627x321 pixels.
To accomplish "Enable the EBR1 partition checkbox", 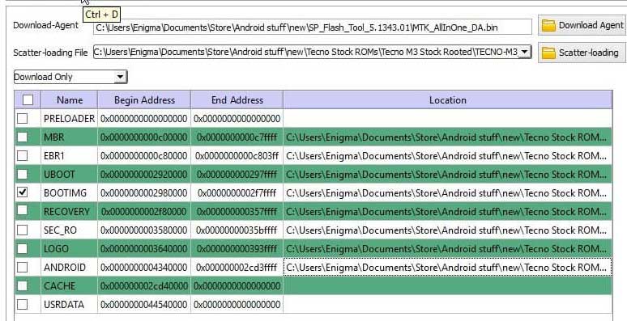I will tap(23, 156).
